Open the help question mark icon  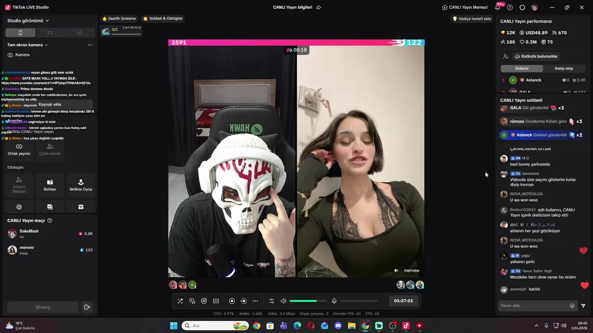coord(510,7)
